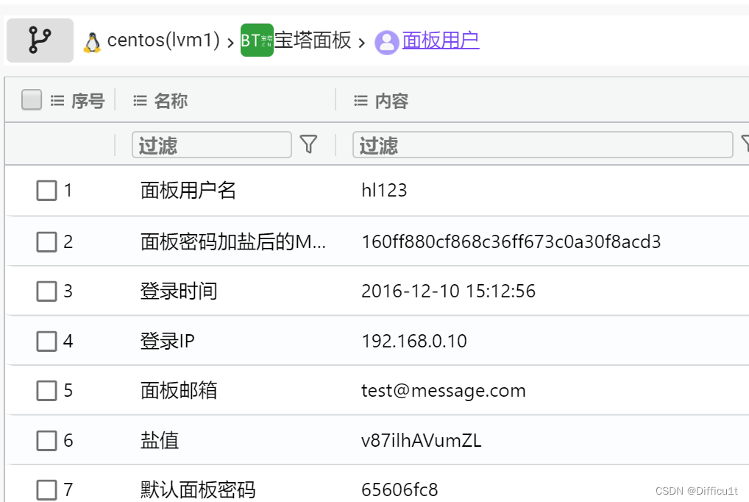Screen dimensions: 749x502
Task: Open the 面板用户 breadcrumb link
Action: coord(441,40)
